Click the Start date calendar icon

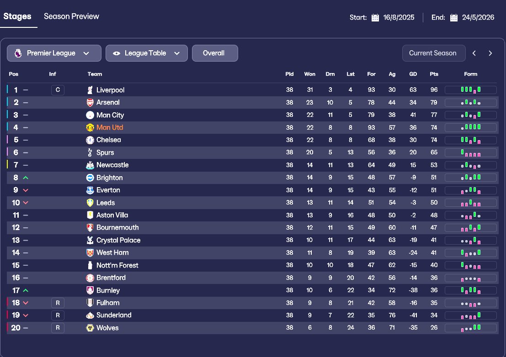tap(375, 18)
